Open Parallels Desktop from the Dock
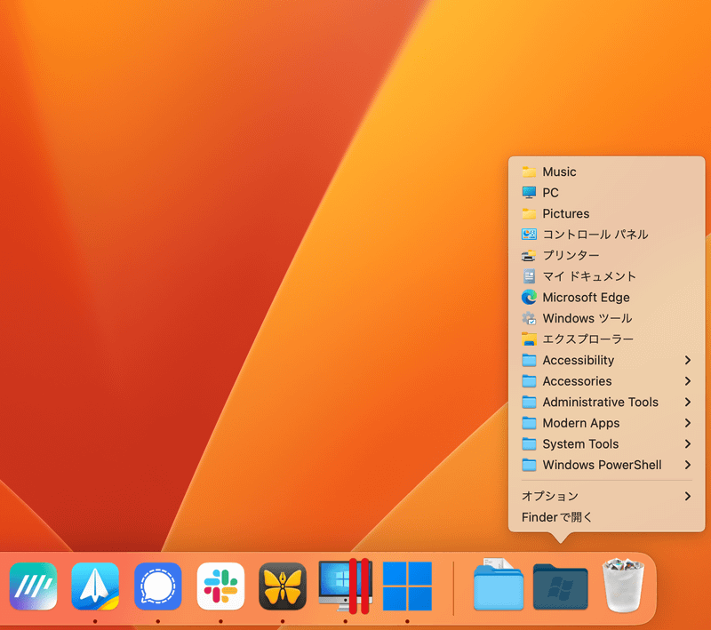The image size is (711, 630). point(346,586)
